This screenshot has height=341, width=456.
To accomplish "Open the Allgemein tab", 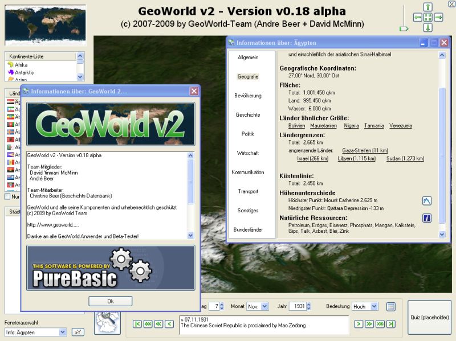I will point(248,57).
